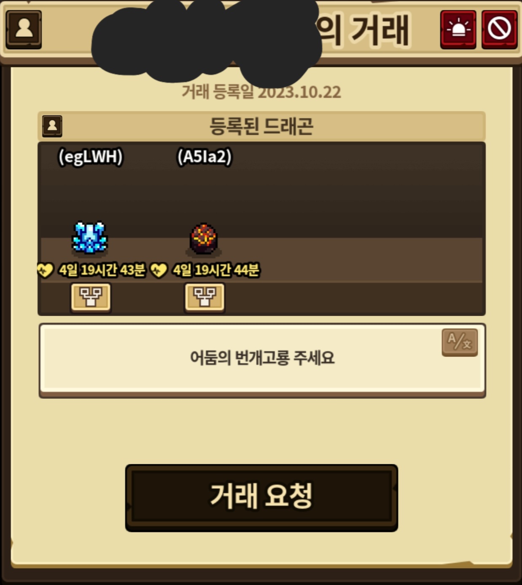Open the family tree for dragon A5Ia2
Screen dimensions: 522x585
[x=204, y=297]
